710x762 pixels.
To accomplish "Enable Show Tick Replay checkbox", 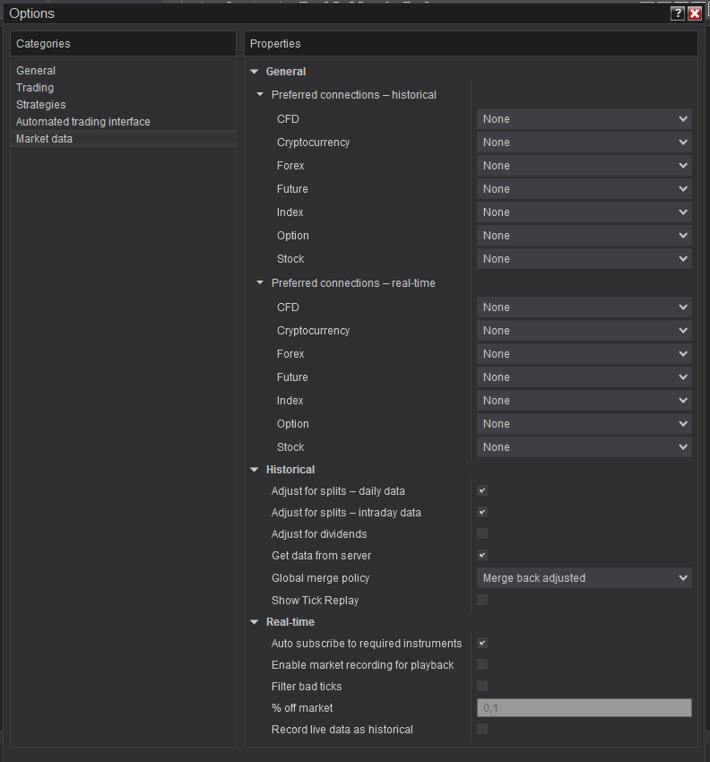I will pos(482,601).
